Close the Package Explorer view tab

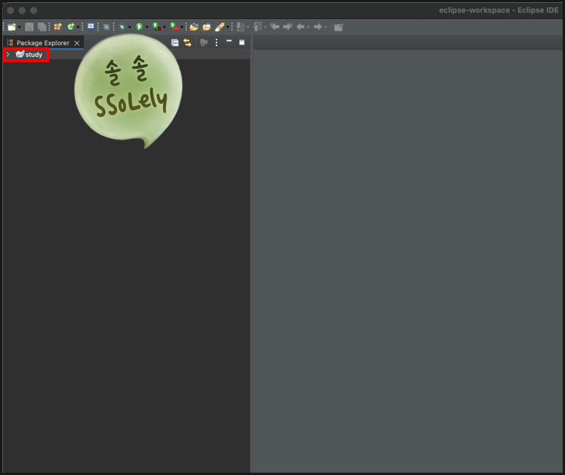pos(77,43)
